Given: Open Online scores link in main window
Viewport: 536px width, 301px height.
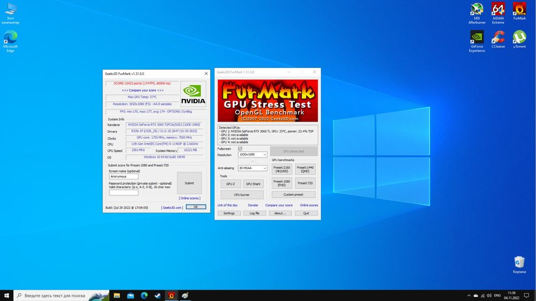Looking at the screenshot, I should coord(309,205).
